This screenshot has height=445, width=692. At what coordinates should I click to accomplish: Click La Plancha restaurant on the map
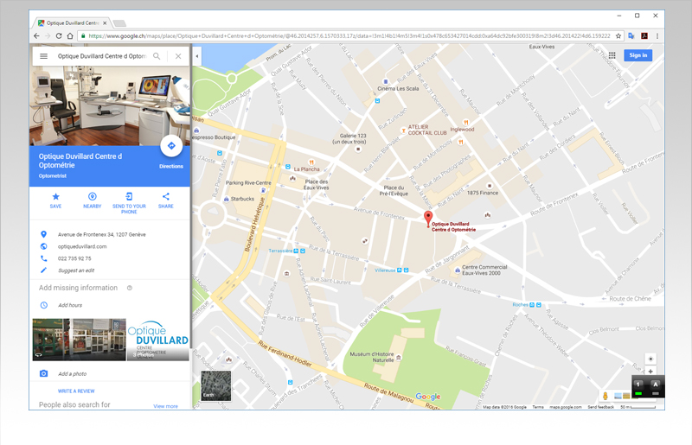[x=307, y=169]
